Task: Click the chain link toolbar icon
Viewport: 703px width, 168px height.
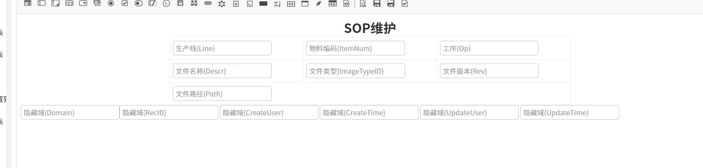Action: [208, 3]
